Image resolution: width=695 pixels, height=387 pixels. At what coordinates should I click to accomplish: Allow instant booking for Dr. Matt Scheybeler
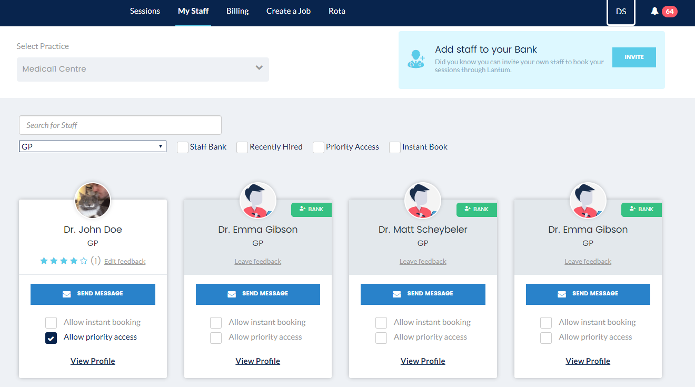click(381, 323)
